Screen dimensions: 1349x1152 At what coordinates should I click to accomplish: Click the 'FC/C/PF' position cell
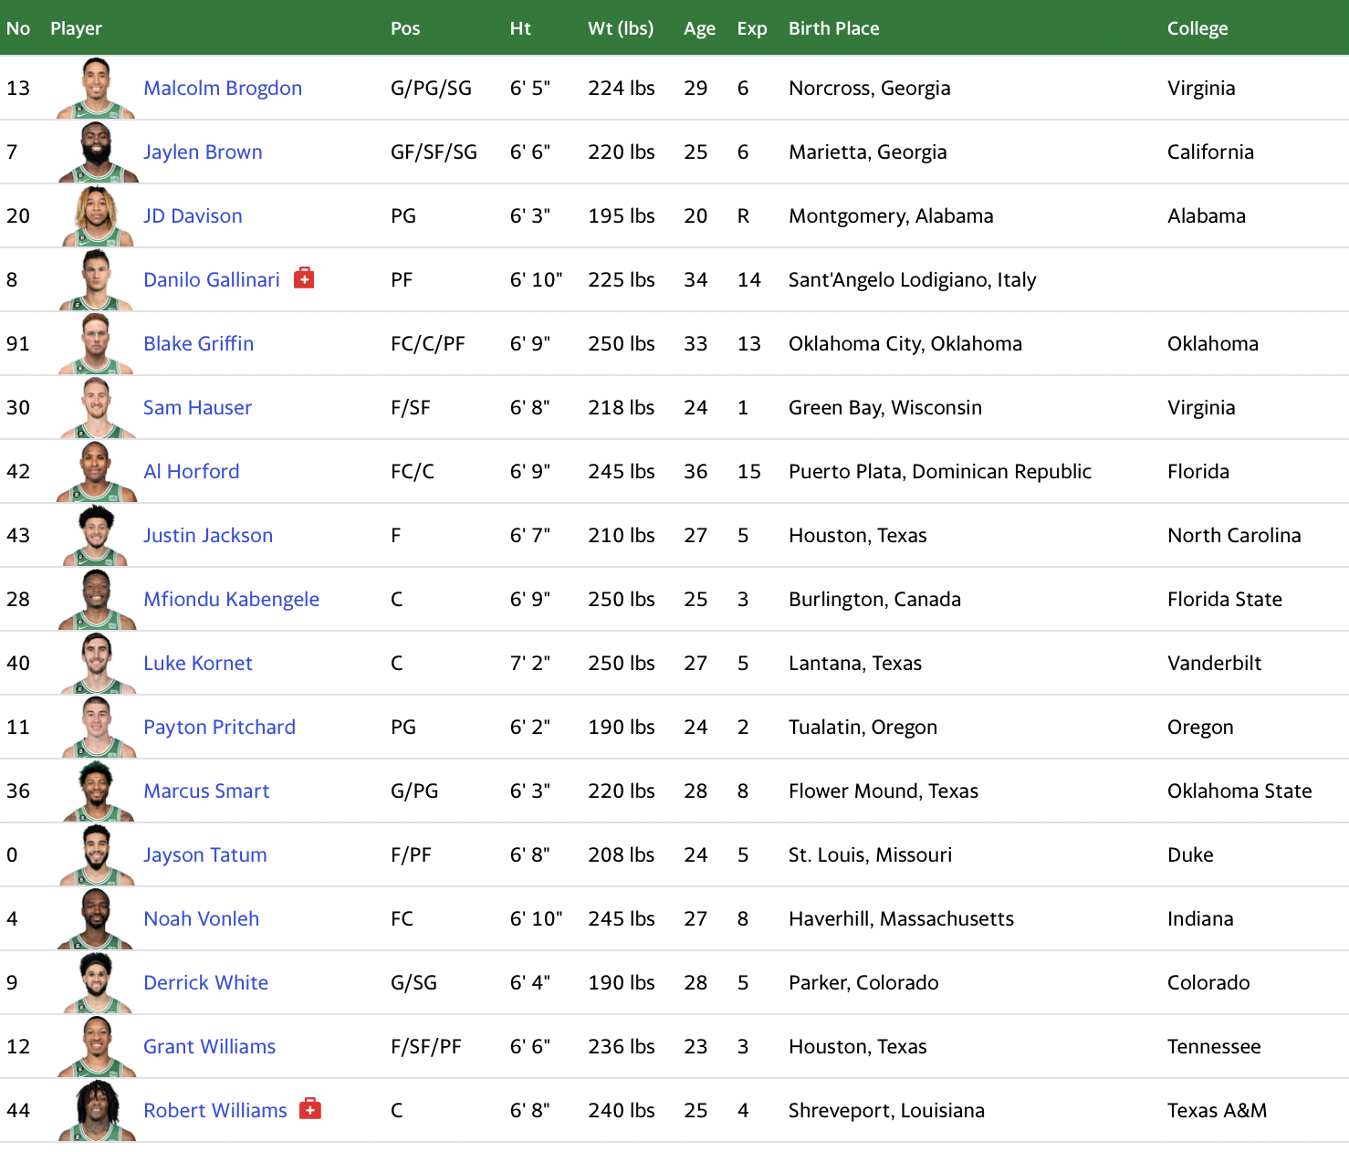coord(428,344)
